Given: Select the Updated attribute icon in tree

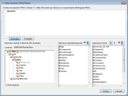Looking at the screenshot, I should (x=17, y=73).
